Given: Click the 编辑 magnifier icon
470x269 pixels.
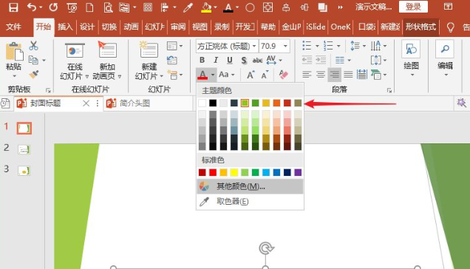Looking at the screenshot, I should click(x=445, y=50).
